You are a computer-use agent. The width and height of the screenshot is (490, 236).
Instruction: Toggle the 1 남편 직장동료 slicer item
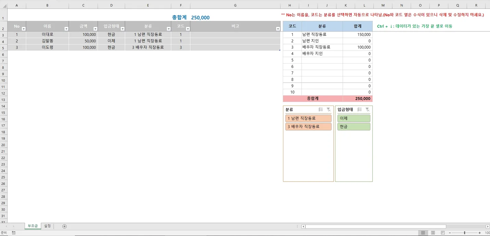point(308,119)
